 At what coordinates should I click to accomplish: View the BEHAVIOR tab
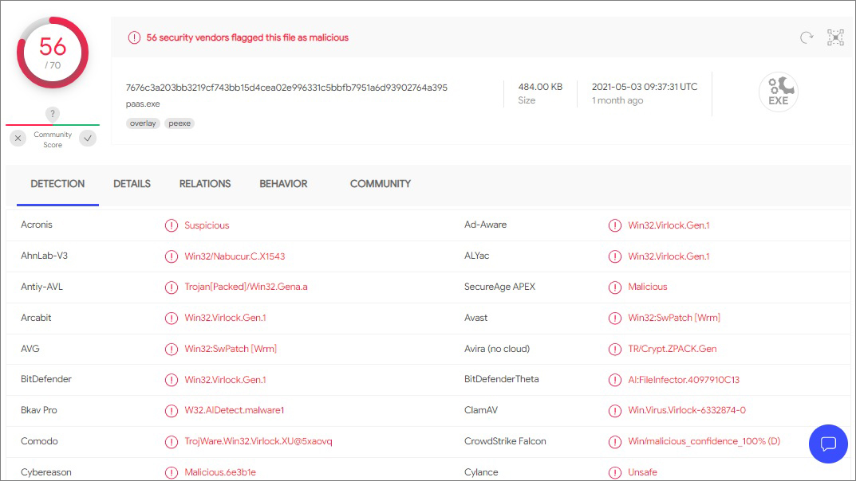(283, 184)
